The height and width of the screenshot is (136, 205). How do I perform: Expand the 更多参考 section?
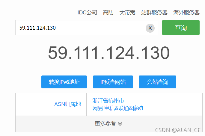[x=109, y=124]
